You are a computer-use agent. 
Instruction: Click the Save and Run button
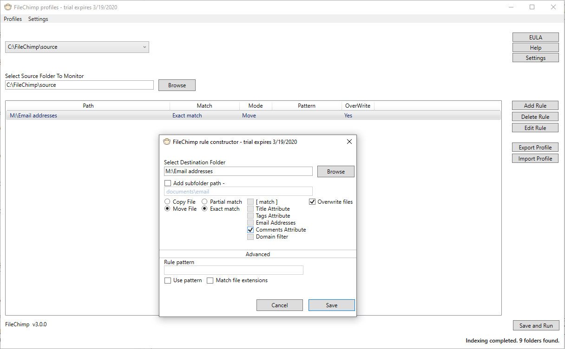(x=536, y=325)
